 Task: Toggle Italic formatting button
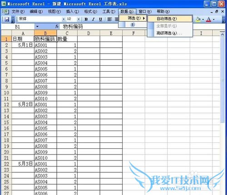tap(94, 19)
